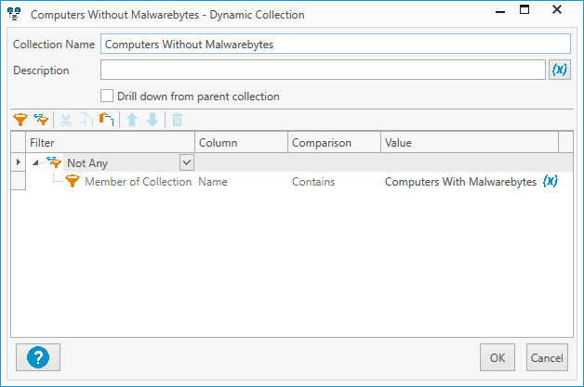Copy the selected filter
Viewport: 584px width, 387px height.
point(86,120)
